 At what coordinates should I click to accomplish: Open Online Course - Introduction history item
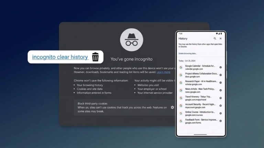pos(200,113)
